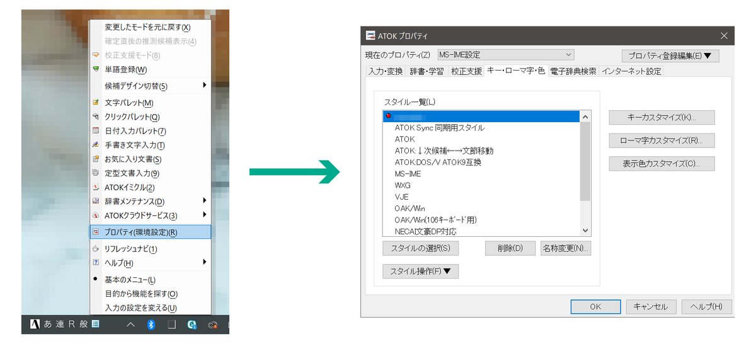
Task: Choose 変更したモードを元に戻す menu item
Action: point(150,27)
